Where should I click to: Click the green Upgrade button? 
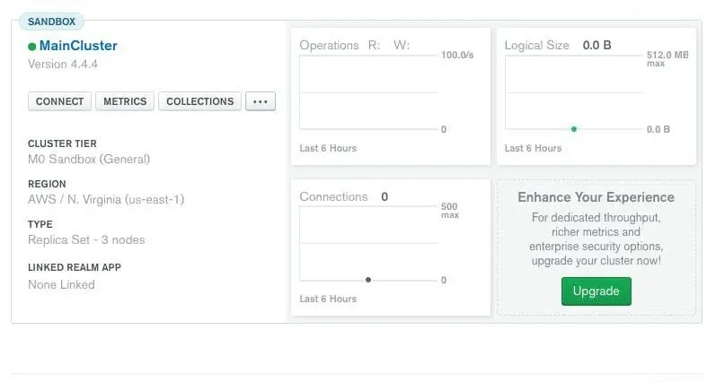pyautogui.click(x=596, y=291)
